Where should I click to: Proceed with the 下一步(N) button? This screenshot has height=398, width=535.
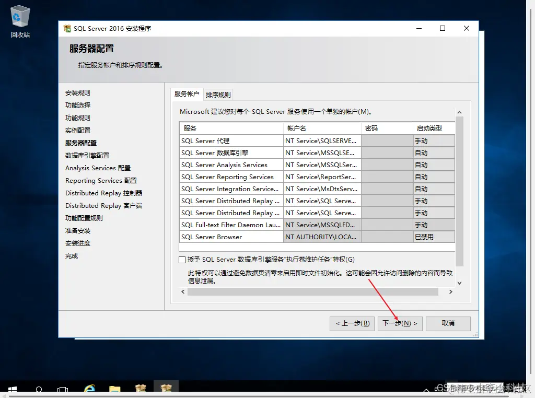[x=400, y=323]
